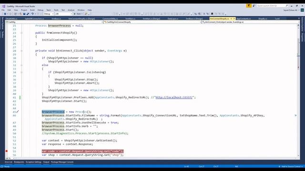
Task: Click the http://localhost:33337/ link in comment
Action: click(x=174, y=97)
